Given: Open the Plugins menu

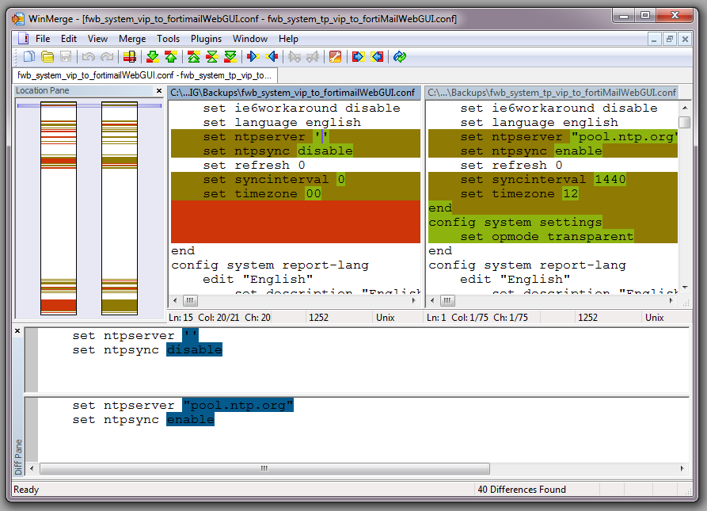Looking at the screenshot, I should coord(206,38).
